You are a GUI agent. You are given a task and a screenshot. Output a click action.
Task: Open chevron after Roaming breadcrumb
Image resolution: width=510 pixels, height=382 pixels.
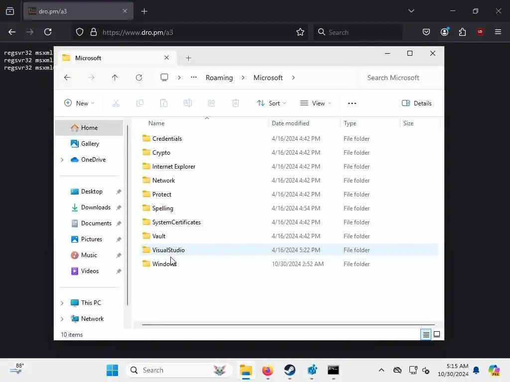click(243, 78)
